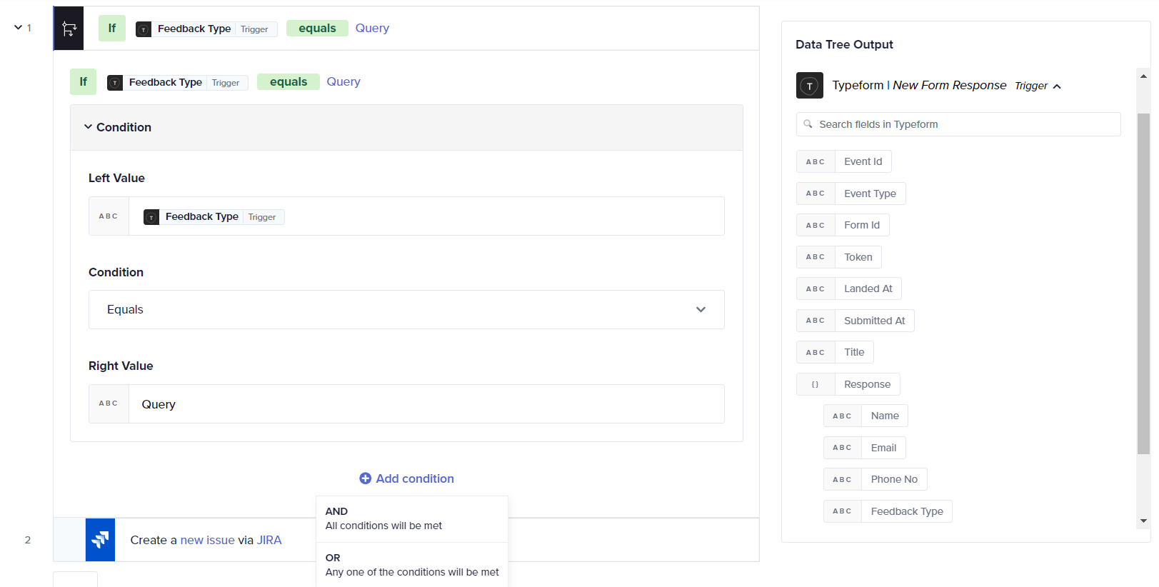Collapse the Typeform Trigger data tree

point(1057,86)
